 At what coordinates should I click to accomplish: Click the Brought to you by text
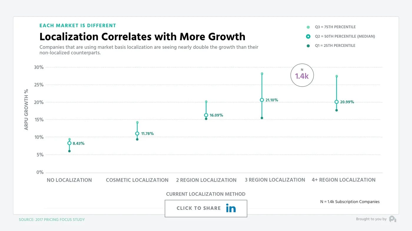[371, 219]
